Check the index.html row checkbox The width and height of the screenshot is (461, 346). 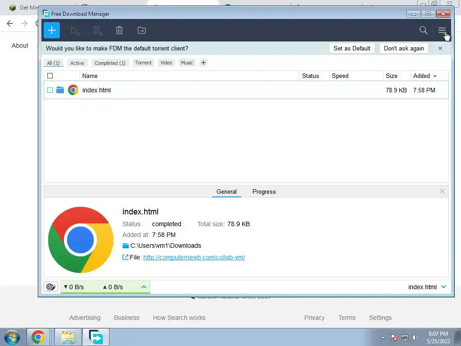tap(50, 90)
